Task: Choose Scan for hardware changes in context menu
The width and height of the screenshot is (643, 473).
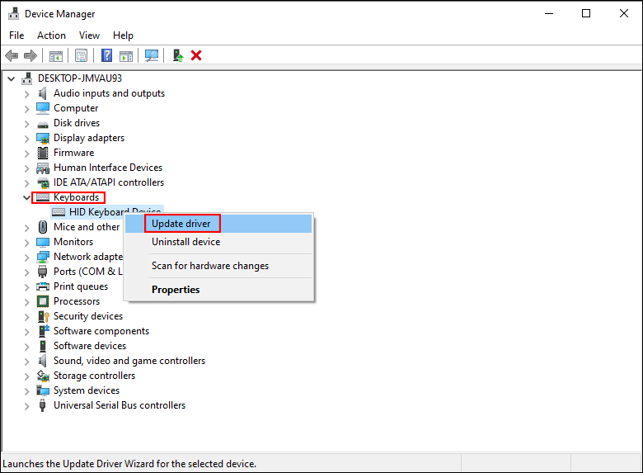Action: pyautogui.click(x=218, y=266)
